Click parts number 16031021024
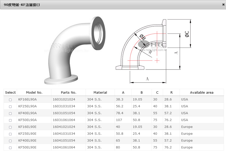The height and width of the screenshot is (152, 226). click(64, 99)
